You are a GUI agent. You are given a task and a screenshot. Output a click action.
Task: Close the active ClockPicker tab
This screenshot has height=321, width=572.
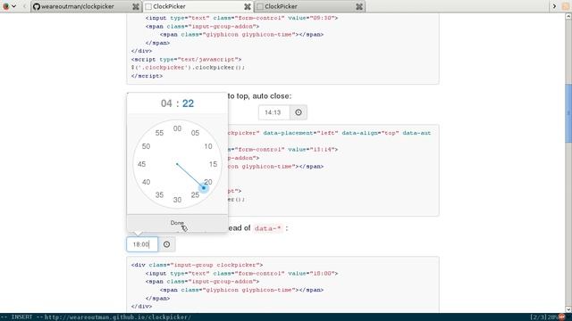pos(248,6)
